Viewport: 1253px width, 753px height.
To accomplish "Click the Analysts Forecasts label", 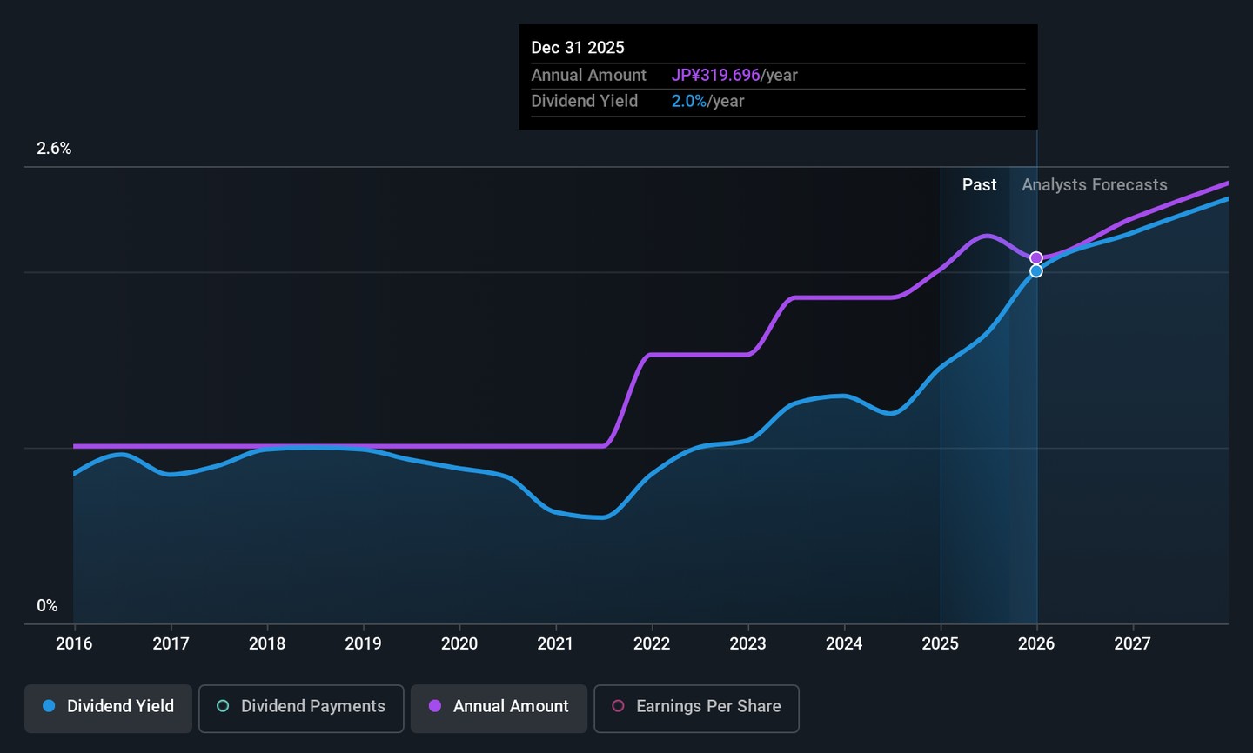I will (1094, 185).
